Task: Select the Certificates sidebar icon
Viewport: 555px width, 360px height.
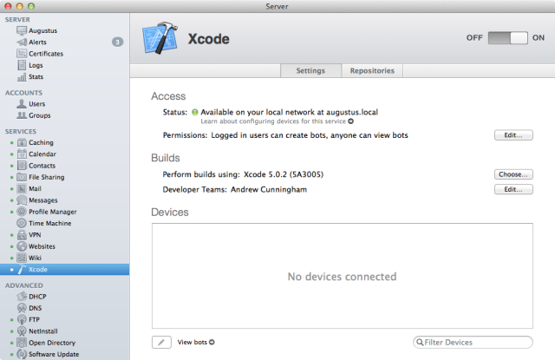Action: pos(22,54)
